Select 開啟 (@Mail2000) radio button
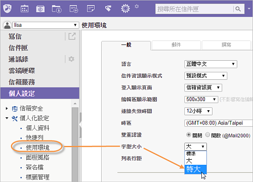 [x=207, y=135]
